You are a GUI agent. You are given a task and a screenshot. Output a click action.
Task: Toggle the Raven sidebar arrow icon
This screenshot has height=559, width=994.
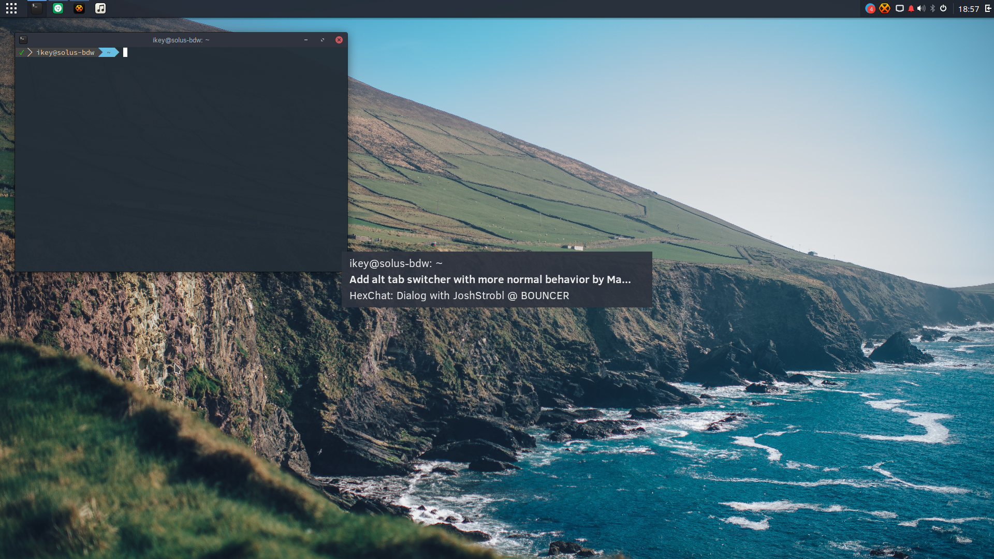coord(988,8)
